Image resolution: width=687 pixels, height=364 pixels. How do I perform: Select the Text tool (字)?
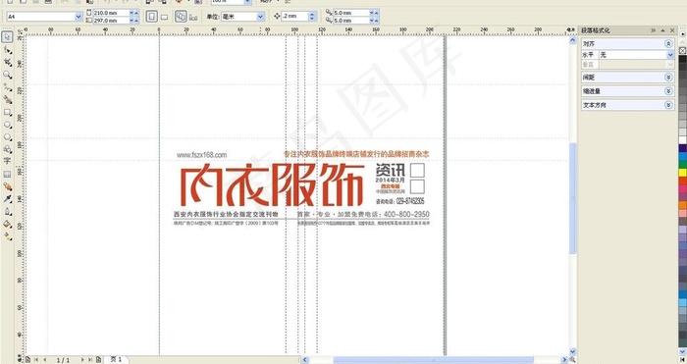[x=7, y=161]
